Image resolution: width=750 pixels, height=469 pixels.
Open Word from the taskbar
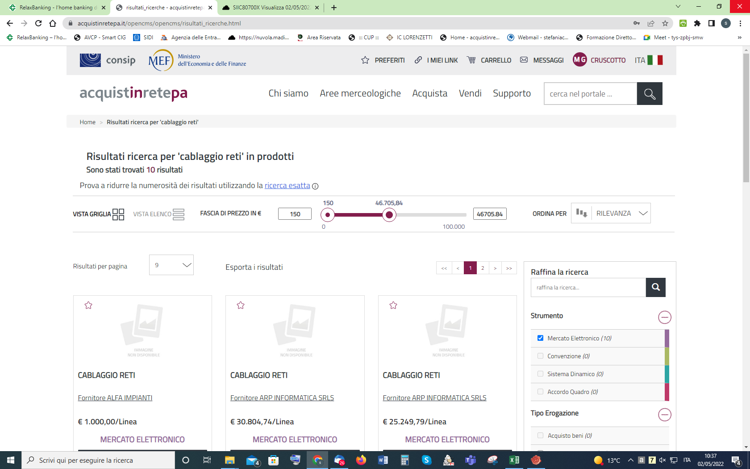[x=383, y=460]
